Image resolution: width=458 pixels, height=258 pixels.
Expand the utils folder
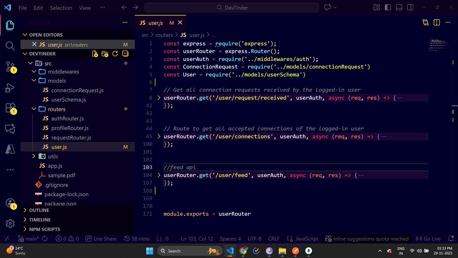click(x=34, y=156)
